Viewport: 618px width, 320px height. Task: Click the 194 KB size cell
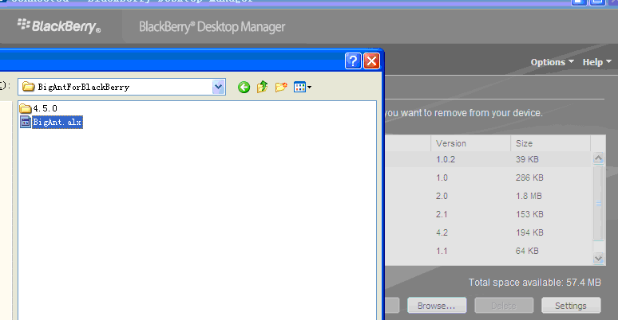pyautogui.click(x=529, y=232)
